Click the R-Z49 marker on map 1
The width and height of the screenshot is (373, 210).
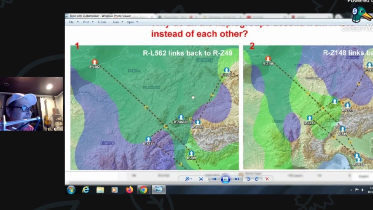pyautogui.click(x=191, y=153)
